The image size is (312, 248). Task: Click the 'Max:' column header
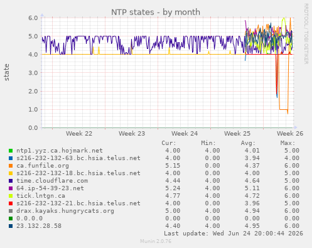tap(288, 143)
